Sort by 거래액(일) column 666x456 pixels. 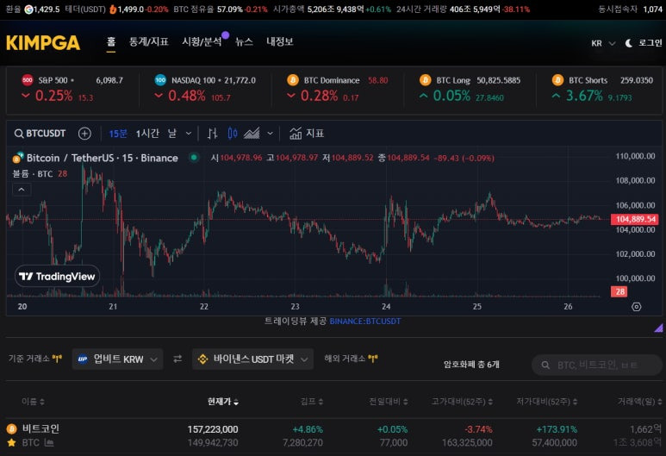(640, 402)
